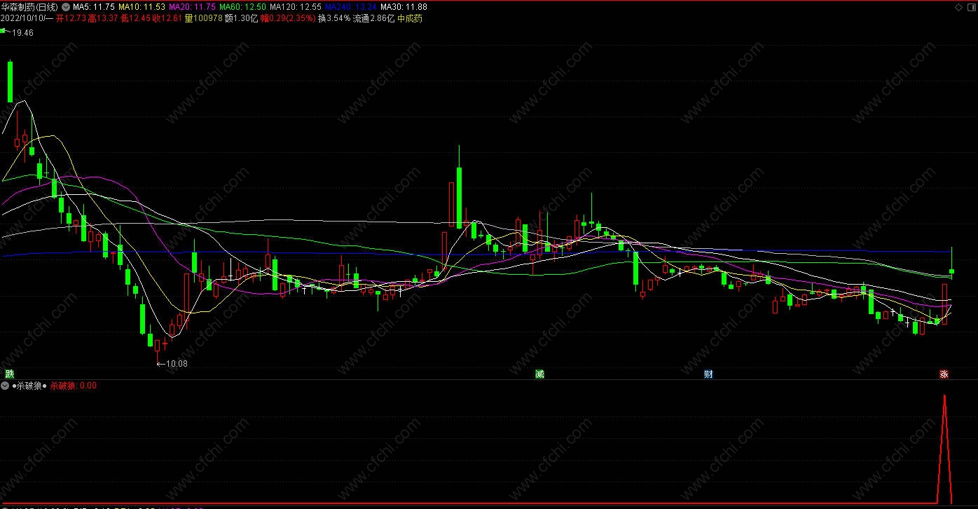Click the blue 财 marker icon
Viewport: 978px width, 509px height.
coord(708,374)
